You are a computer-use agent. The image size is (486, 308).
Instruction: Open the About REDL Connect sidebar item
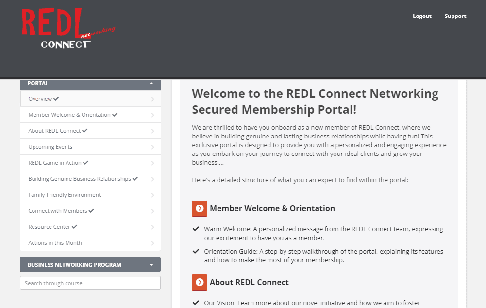click(x=54, y=131)
